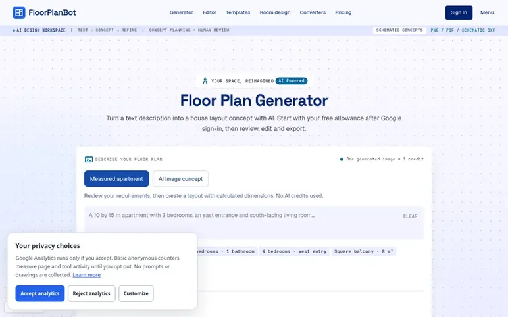Screen dimensions: 508x317
Task: Select the Measured apartment tab
Action: (x=116, y=179)
